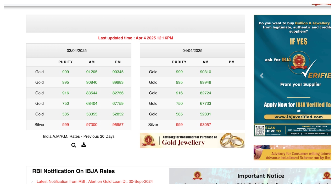The image size is (335, 188).
Task: Click the QR code in the IBJA ad
Action: click(x=260, y=130)
